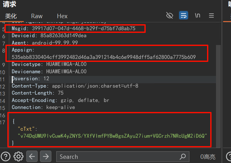Click the 请求 panel title
This screenshot has height=163, width=231.
[10, 4]
